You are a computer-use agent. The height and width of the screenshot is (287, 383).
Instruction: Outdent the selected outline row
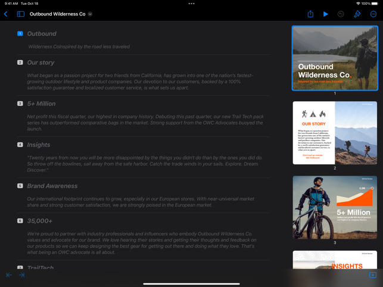click(x=9, y=275)
